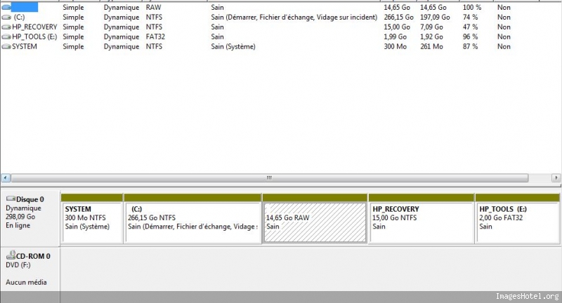Select the SYSTEM 300 Mo NTFS partition block
This screenshot has width=562, height=303.
92,219
